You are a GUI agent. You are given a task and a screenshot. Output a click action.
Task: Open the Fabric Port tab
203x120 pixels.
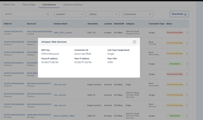point(9,5)
